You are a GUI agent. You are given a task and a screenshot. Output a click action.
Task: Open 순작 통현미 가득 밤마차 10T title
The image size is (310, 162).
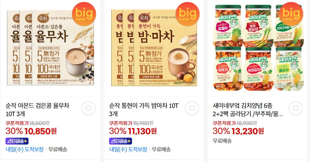tap(144, 110)
